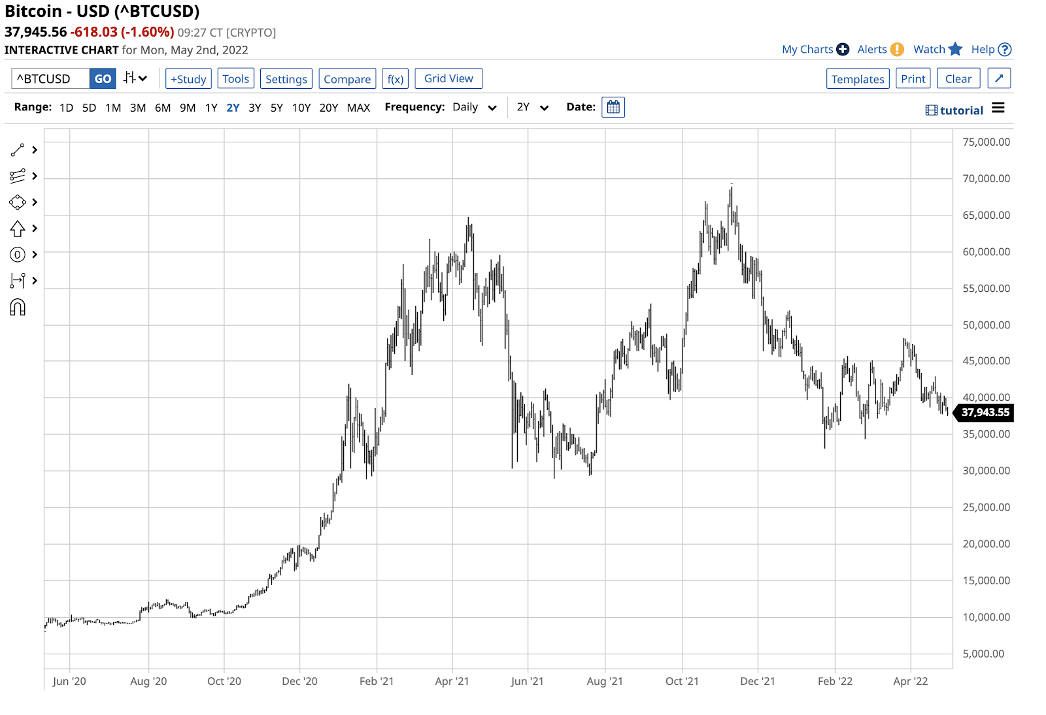Set range to 9M
This screenshot has height=715, width=1046.
click(188, 108)
